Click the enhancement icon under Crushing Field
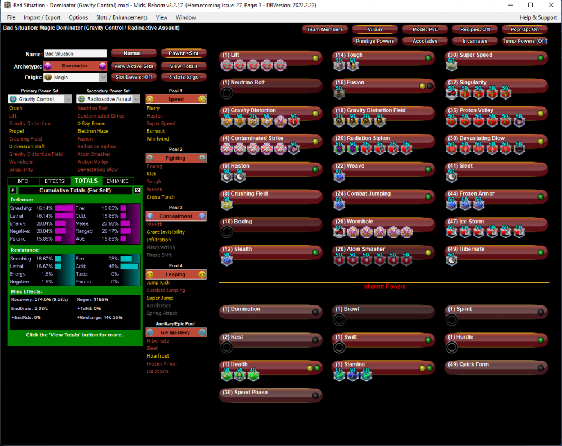 [226, 204]
